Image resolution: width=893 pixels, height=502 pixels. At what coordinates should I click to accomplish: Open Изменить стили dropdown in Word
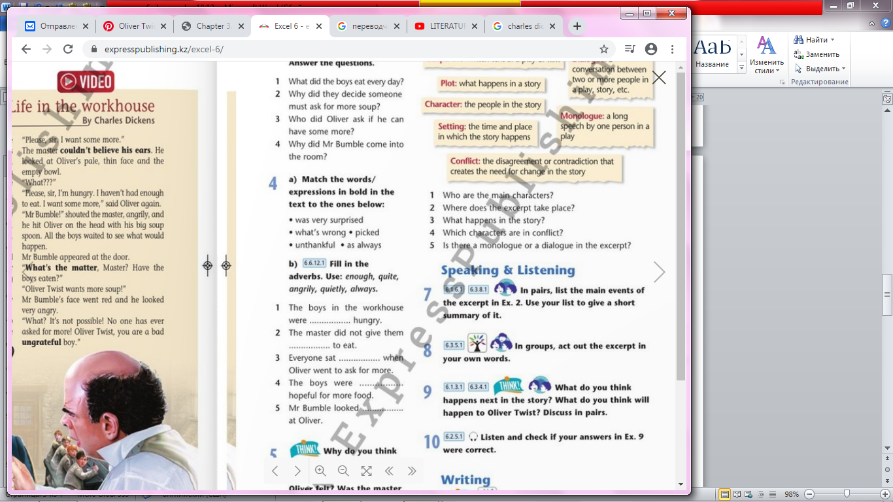[x=767, y=55]
